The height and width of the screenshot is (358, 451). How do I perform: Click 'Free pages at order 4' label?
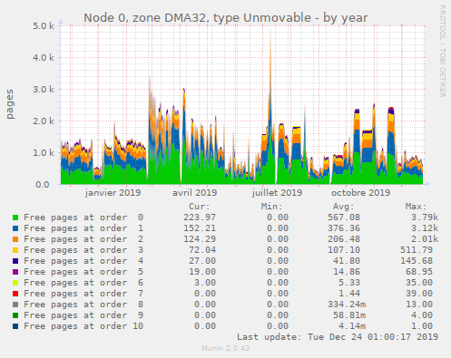tap(83, 261)
